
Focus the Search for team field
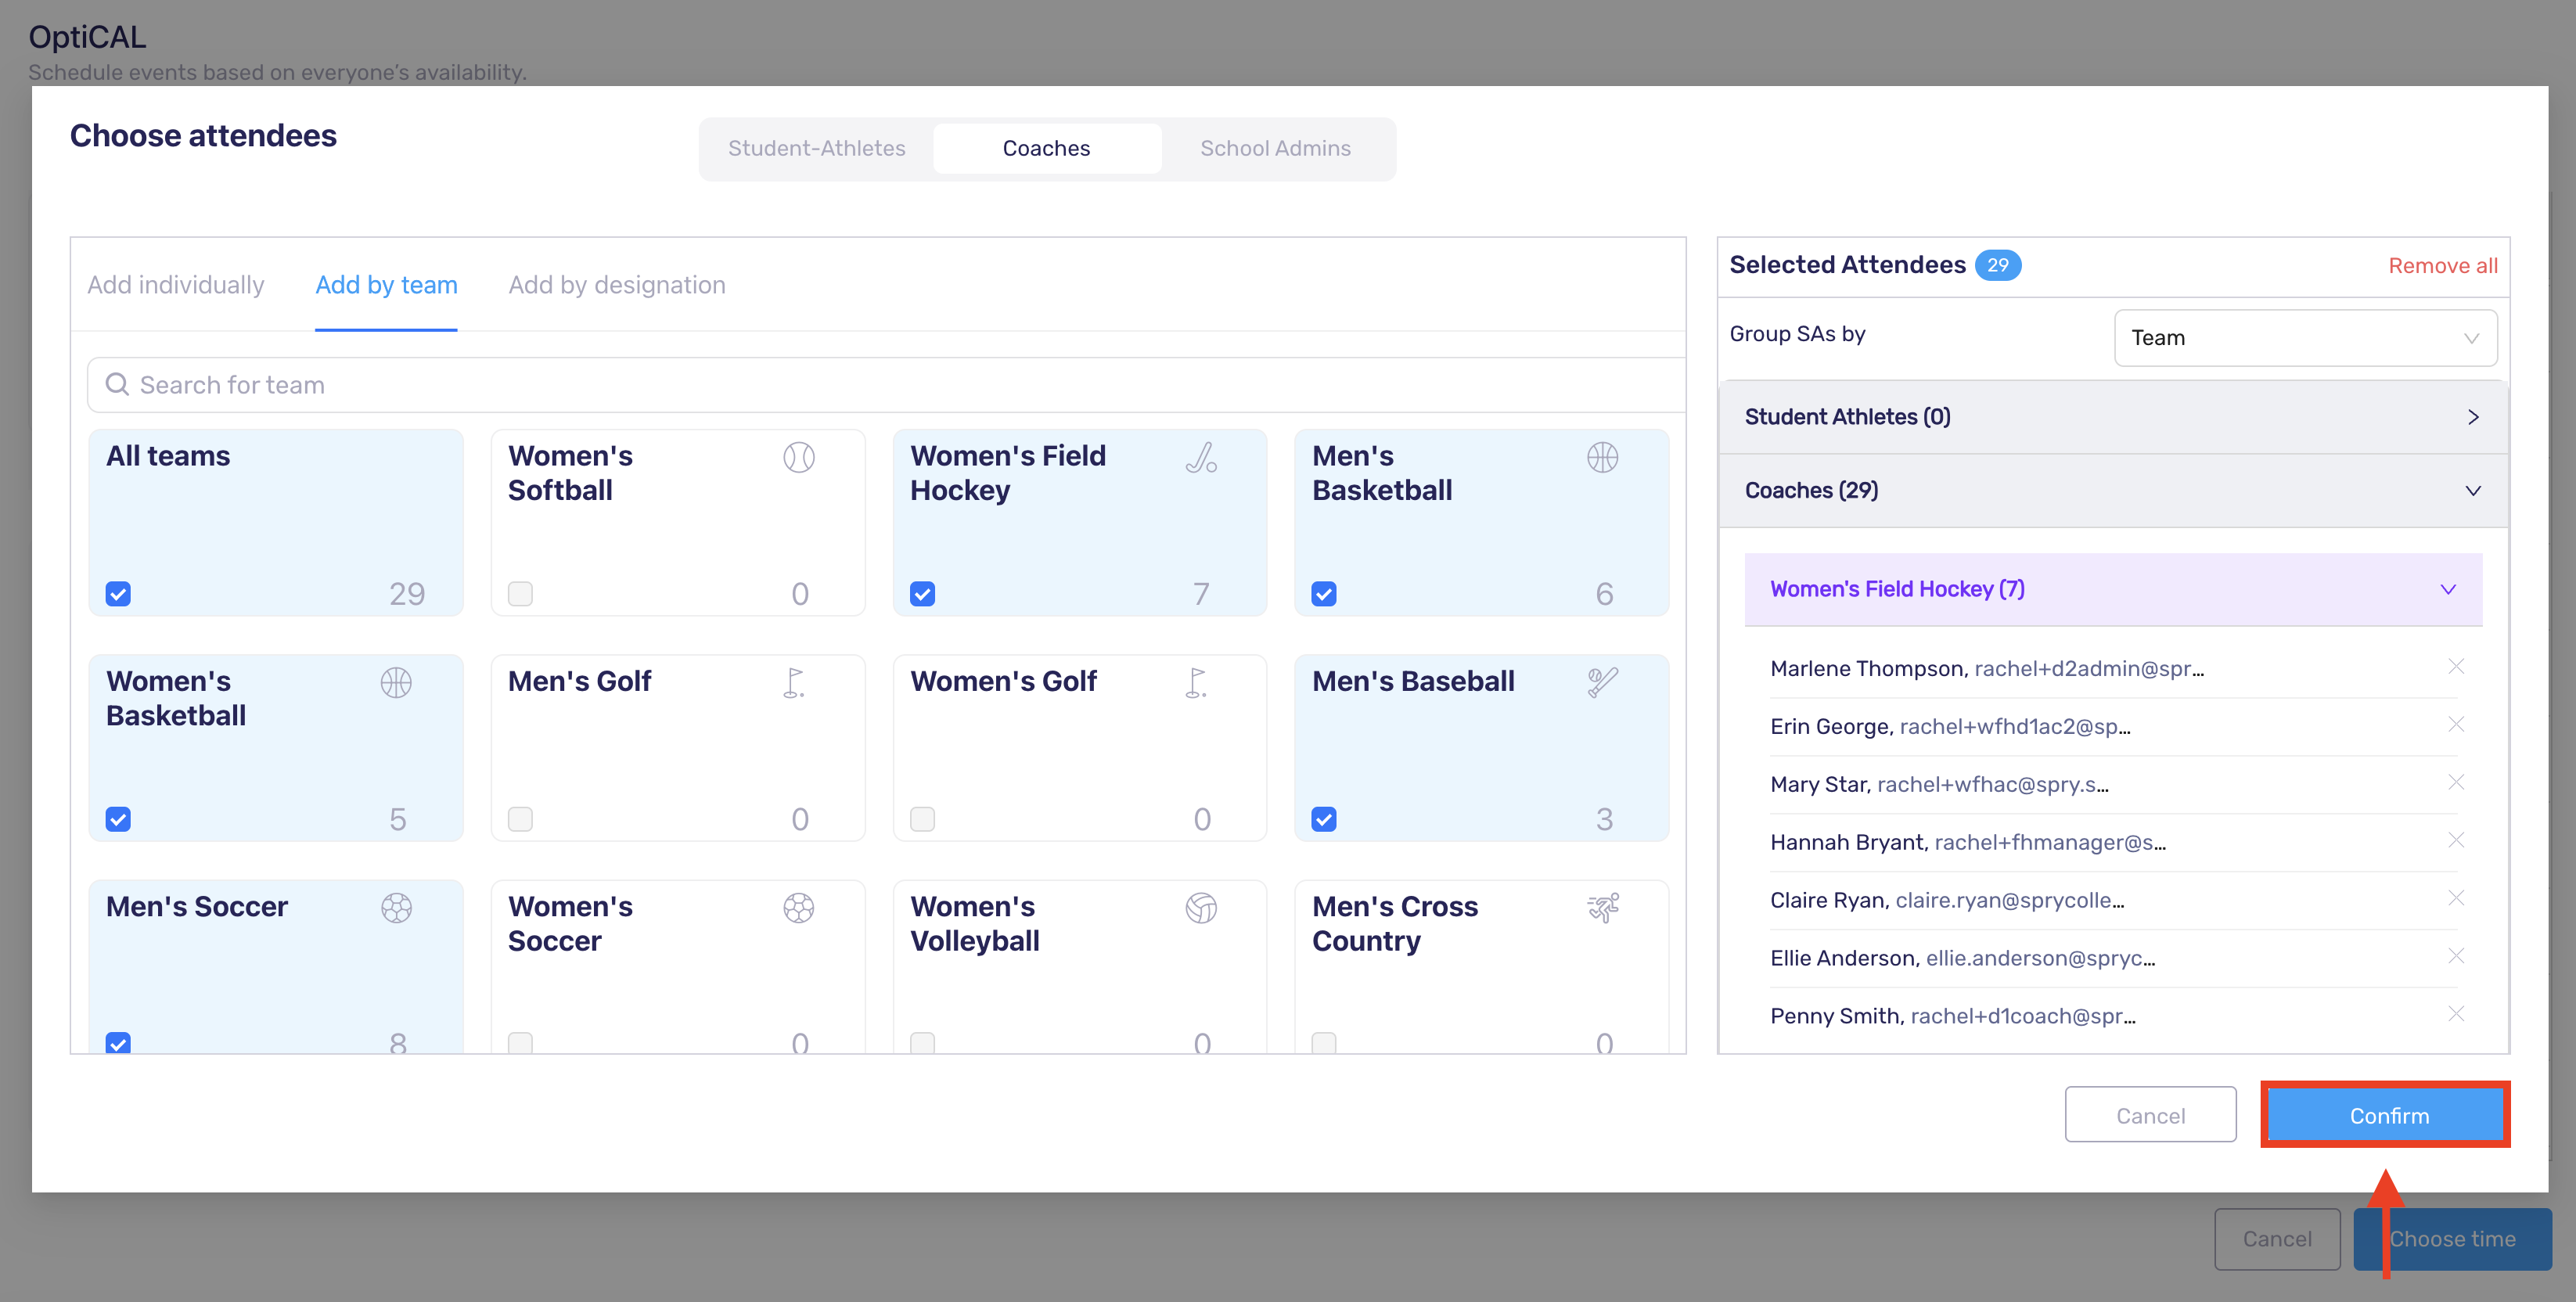[886, 385]
